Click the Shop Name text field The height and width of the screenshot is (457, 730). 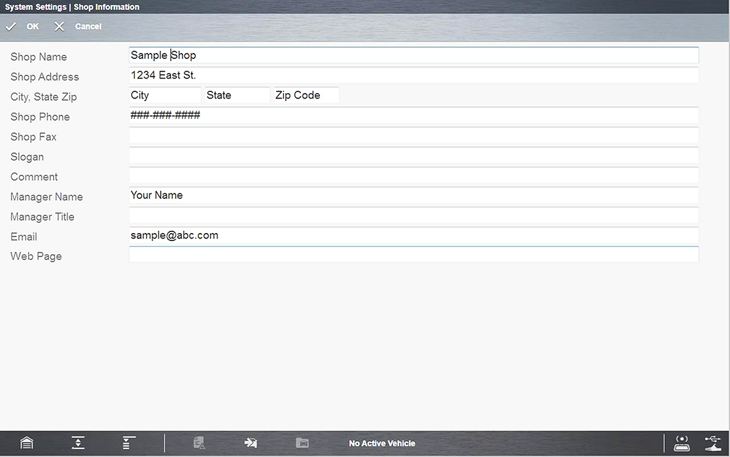coord(414,55)
